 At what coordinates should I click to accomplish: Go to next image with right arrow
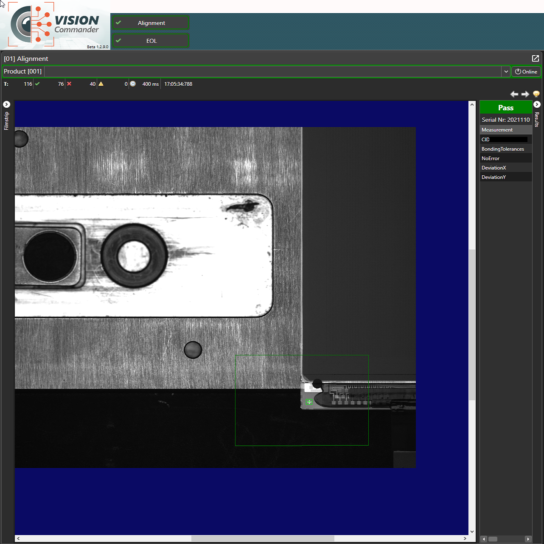(x=525, y=94)
